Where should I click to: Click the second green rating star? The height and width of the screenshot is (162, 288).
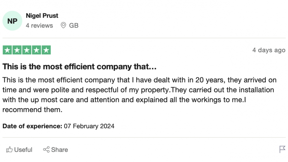click(x=17, y=50)
